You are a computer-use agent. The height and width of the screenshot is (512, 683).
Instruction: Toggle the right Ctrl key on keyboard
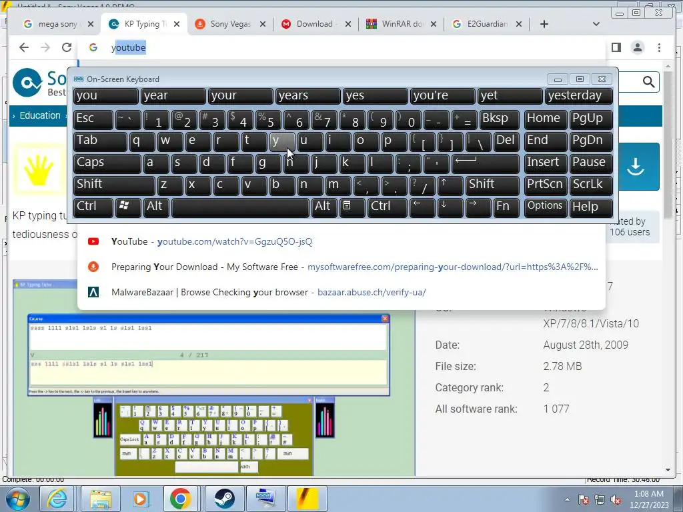click(388, 207)
